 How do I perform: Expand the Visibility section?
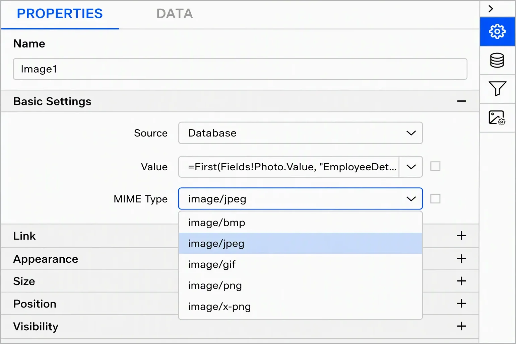pyautogui.click(x=461, y=326)
